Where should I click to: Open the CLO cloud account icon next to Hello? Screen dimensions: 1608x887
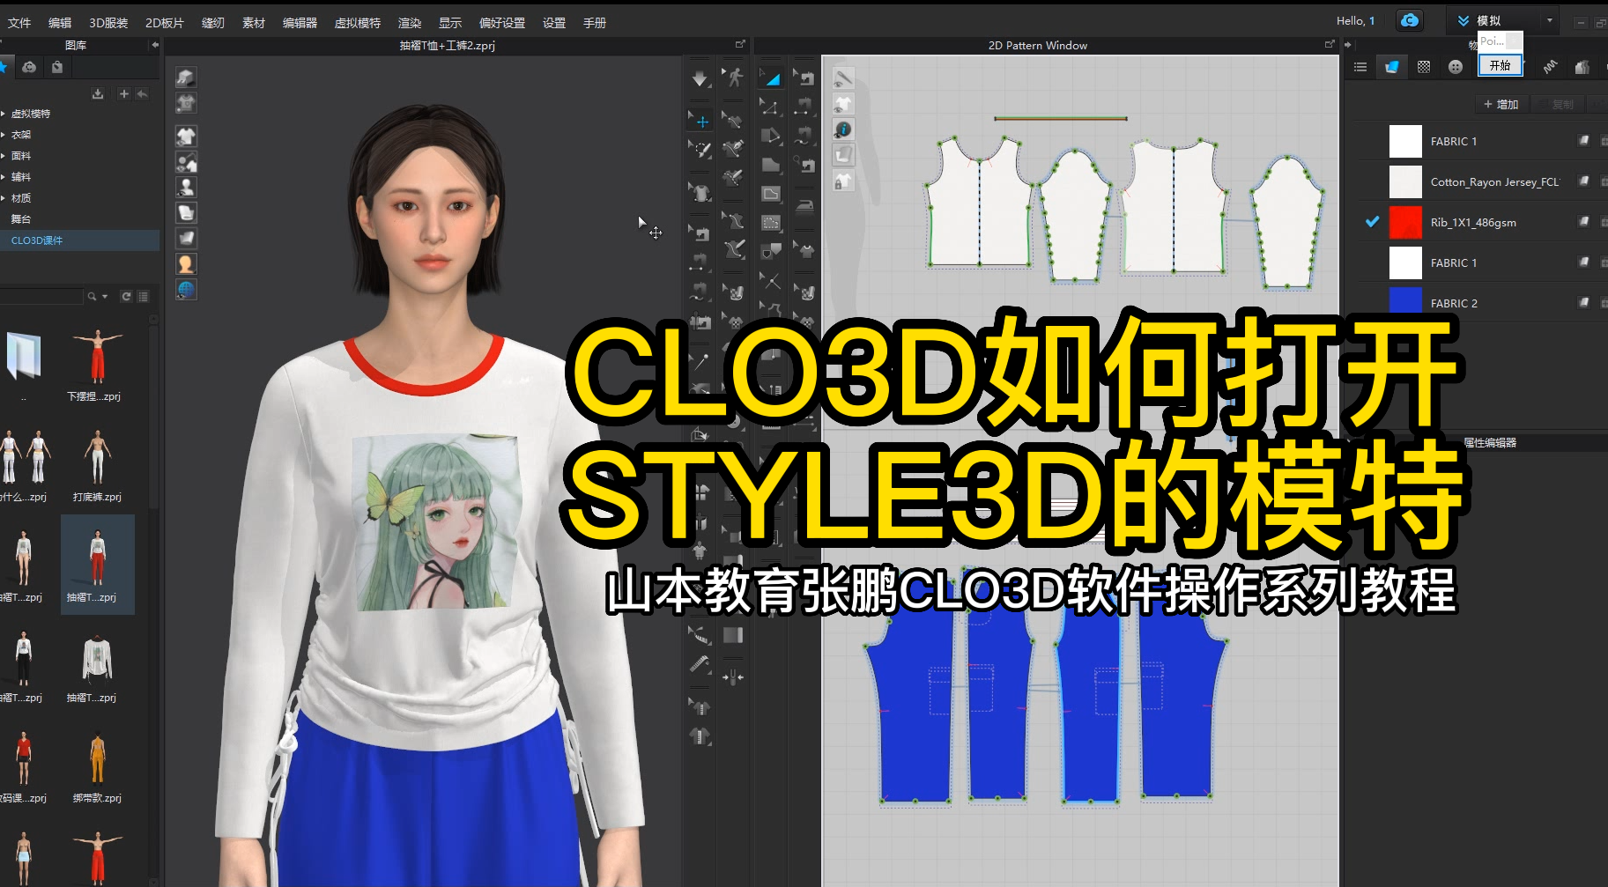1410,20
